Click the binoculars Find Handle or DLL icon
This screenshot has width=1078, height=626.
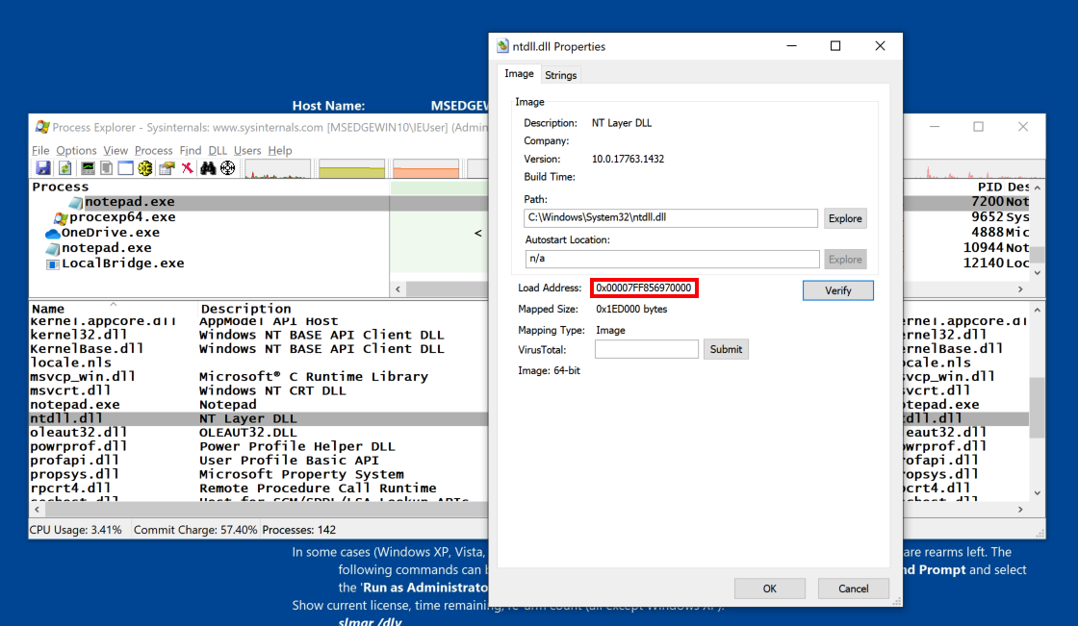(x=208, y=167)
